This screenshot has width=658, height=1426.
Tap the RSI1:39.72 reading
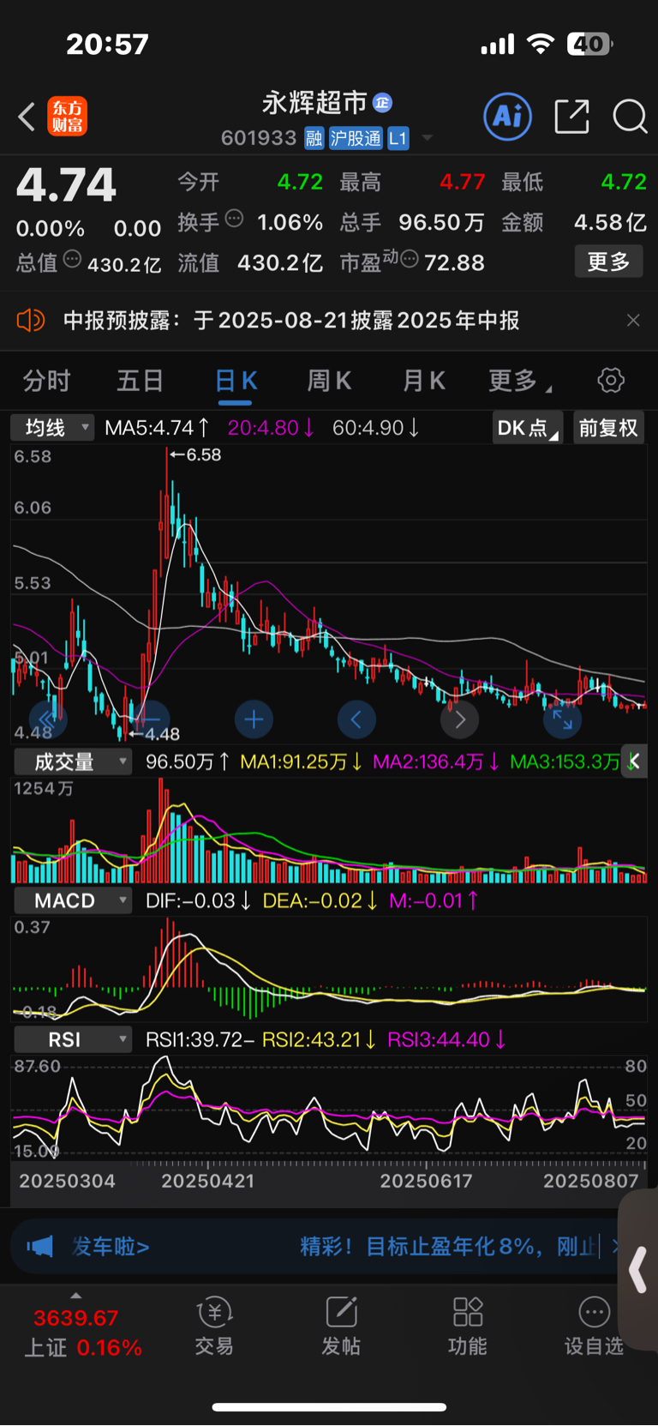(200, 1039)
